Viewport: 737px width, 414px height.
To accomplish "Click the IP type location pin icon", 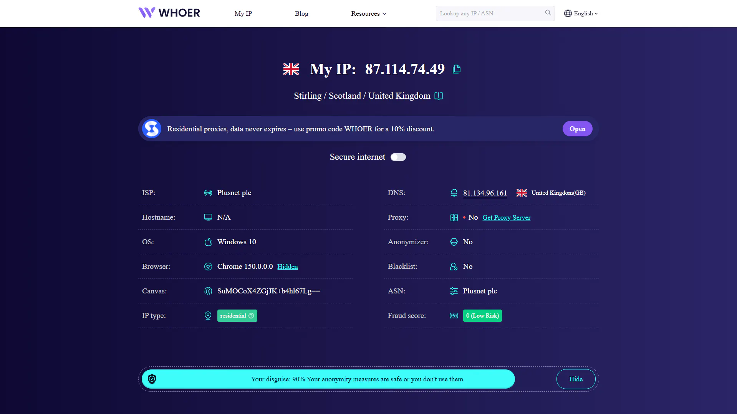I will tap(208, 316).
